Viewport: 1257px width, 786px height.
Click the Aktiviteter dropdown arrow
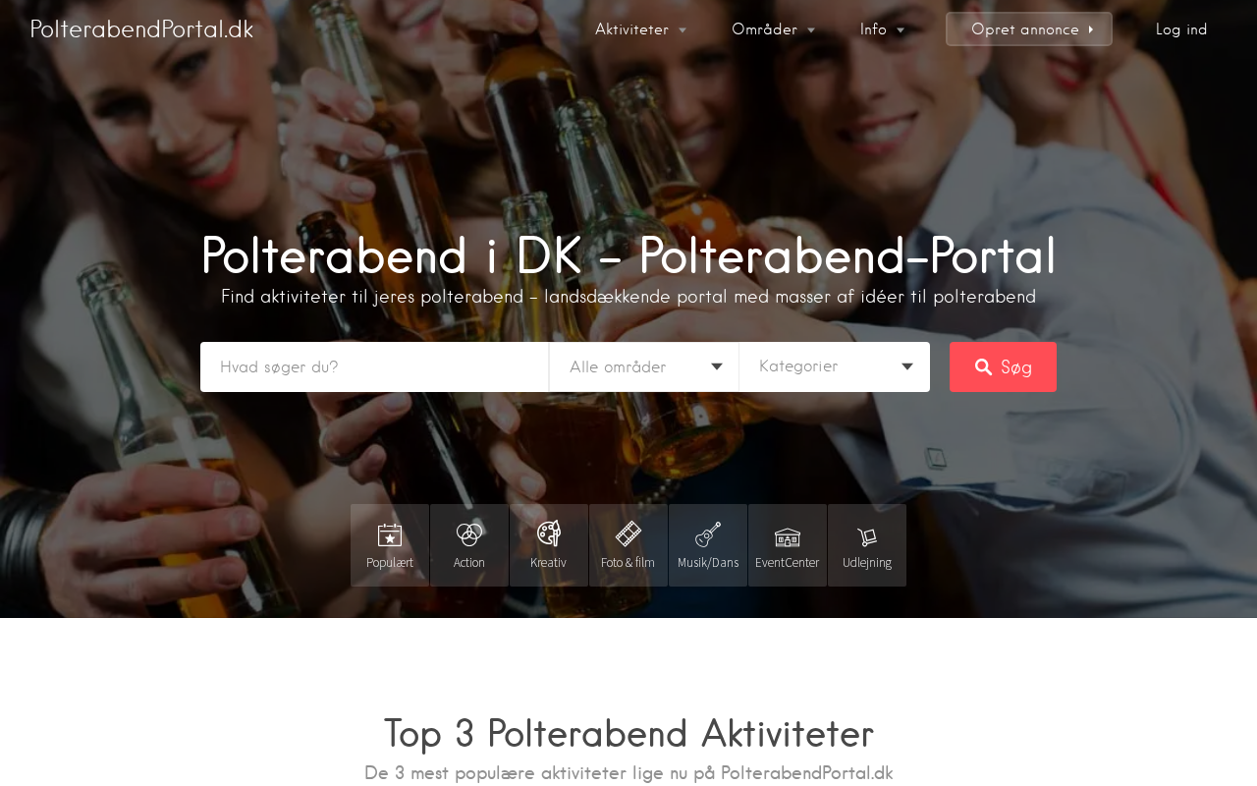click(x=683, y=30)
